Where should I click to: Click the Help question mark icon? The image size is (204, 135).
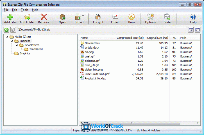[193, 17]
